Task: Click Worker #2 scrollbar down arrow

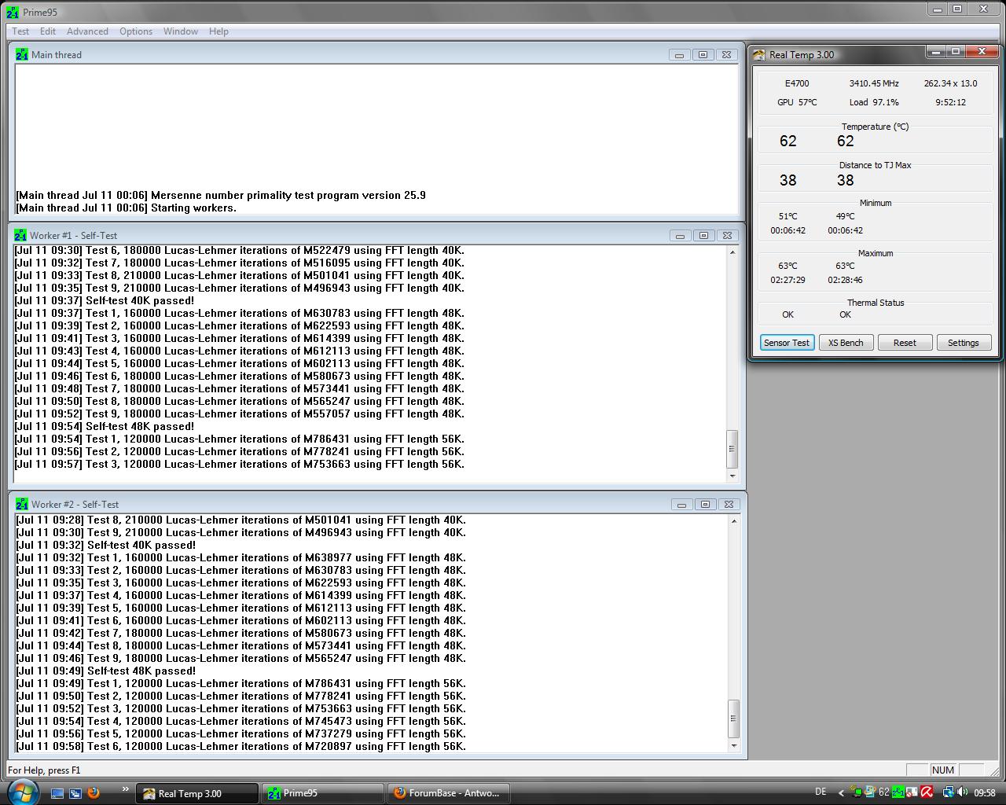Action: (x=734, y=745)
